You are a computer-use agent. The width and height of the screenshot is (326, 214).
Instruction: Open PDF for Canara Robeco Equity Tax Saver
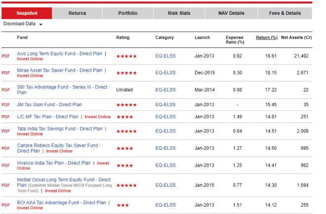5,148
